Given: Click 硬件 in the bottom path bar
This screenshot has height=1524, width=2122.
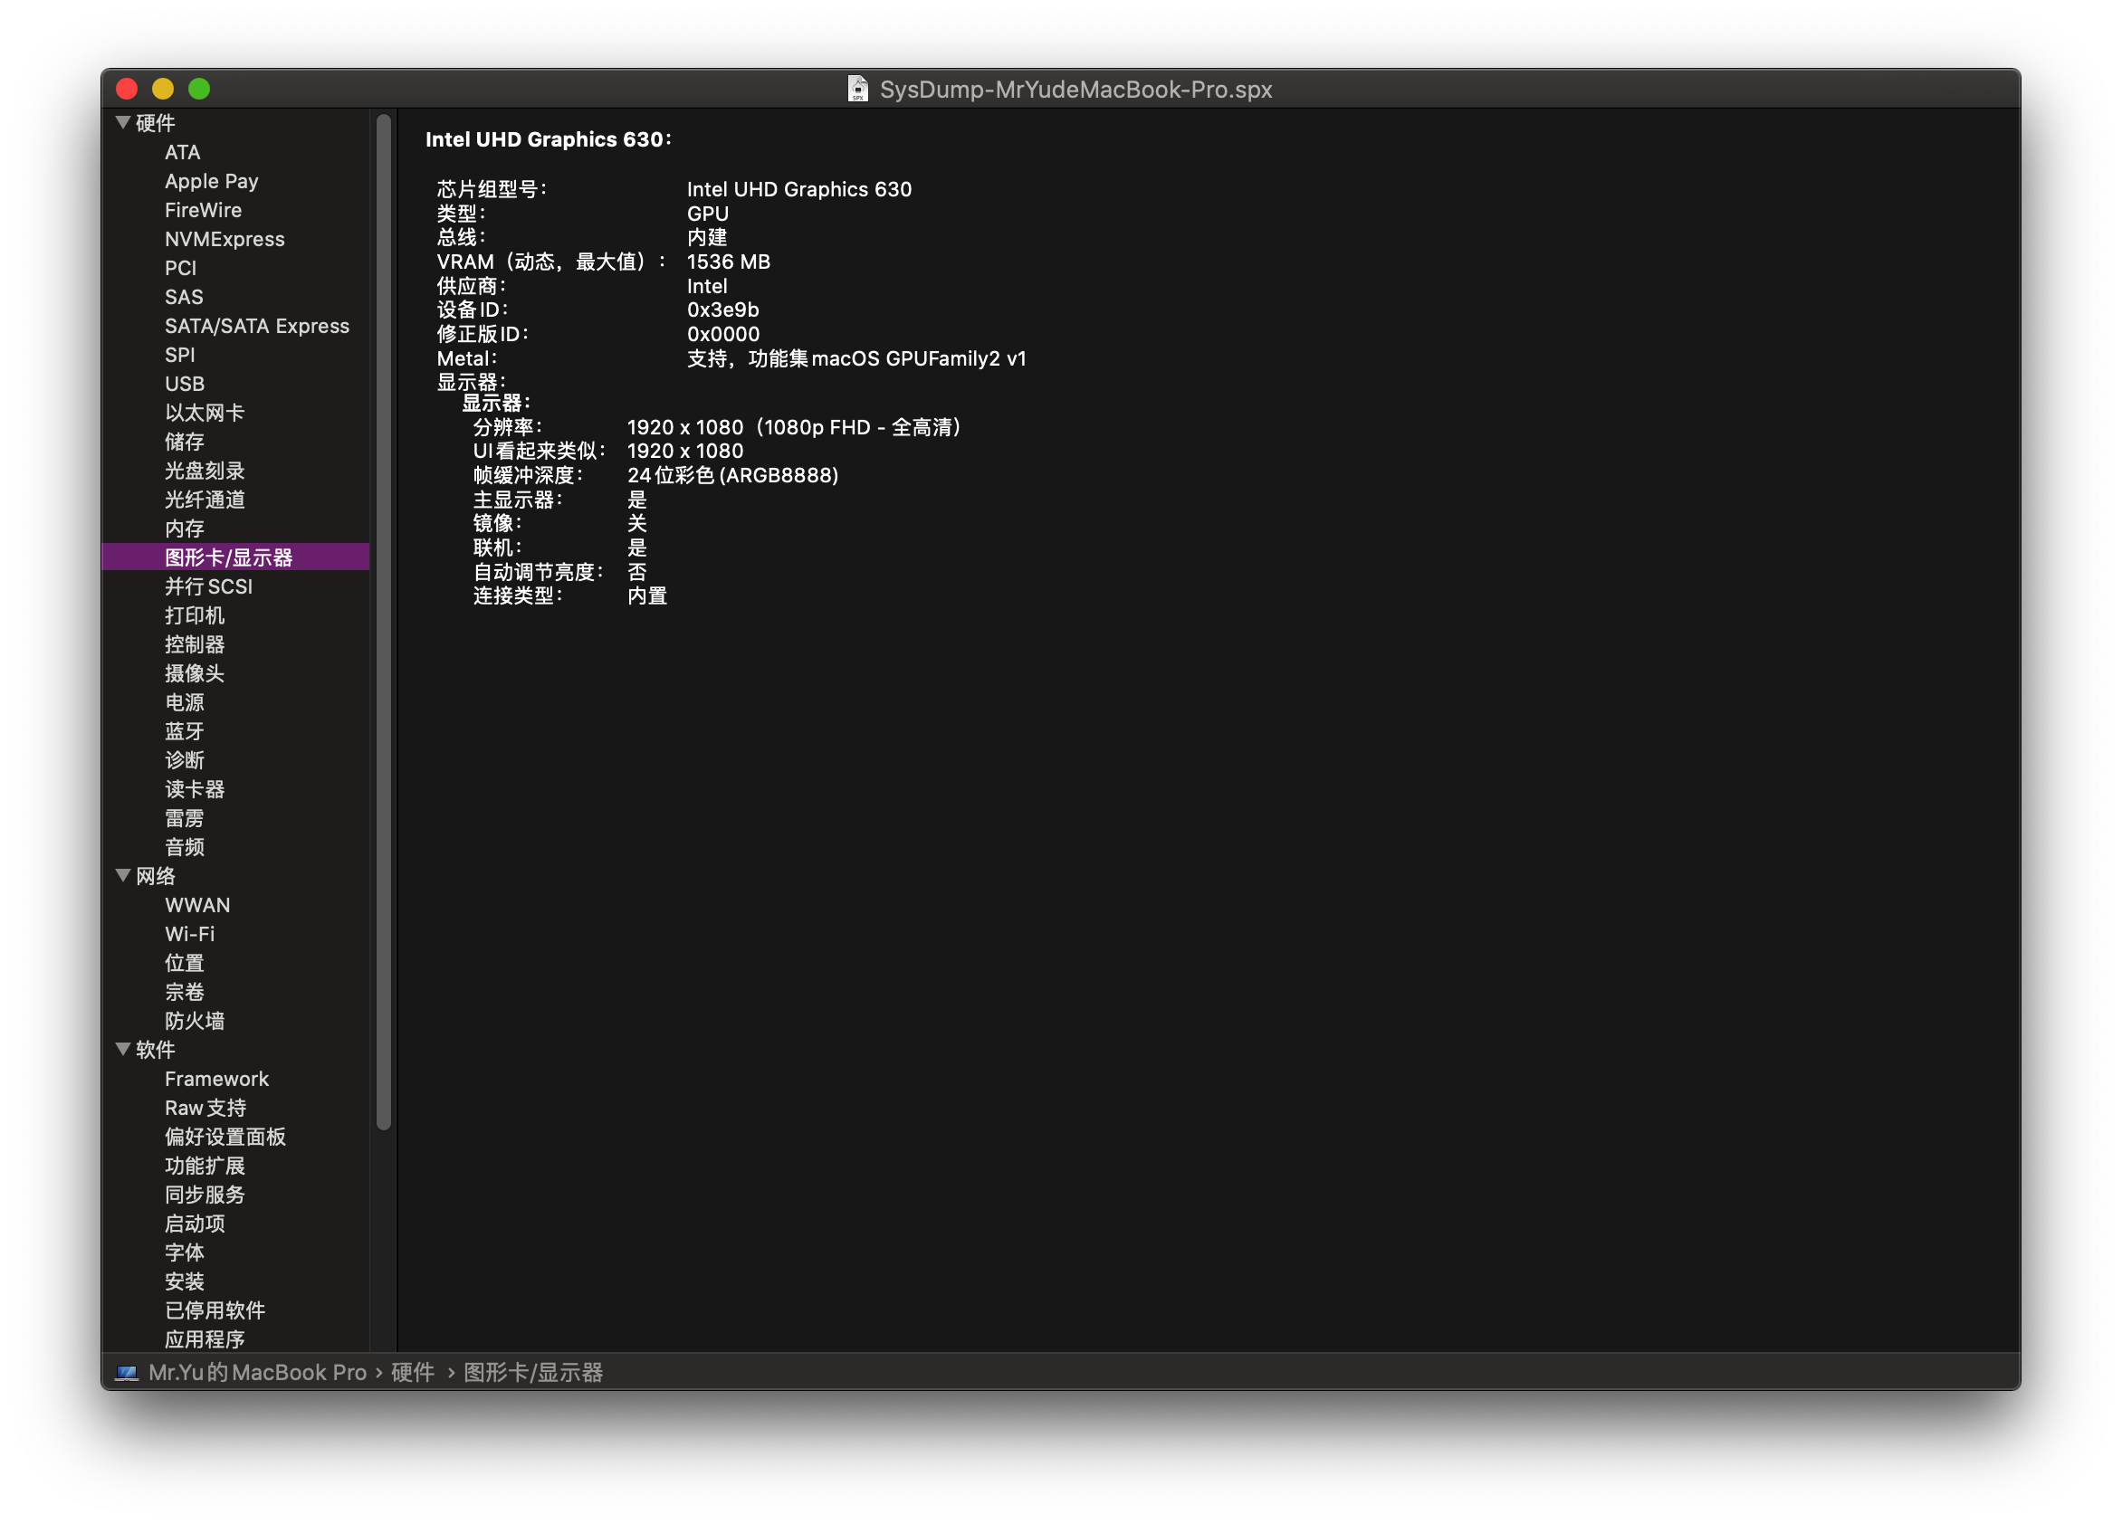Looking at the screenshot, I should [x=413, y=1373].
